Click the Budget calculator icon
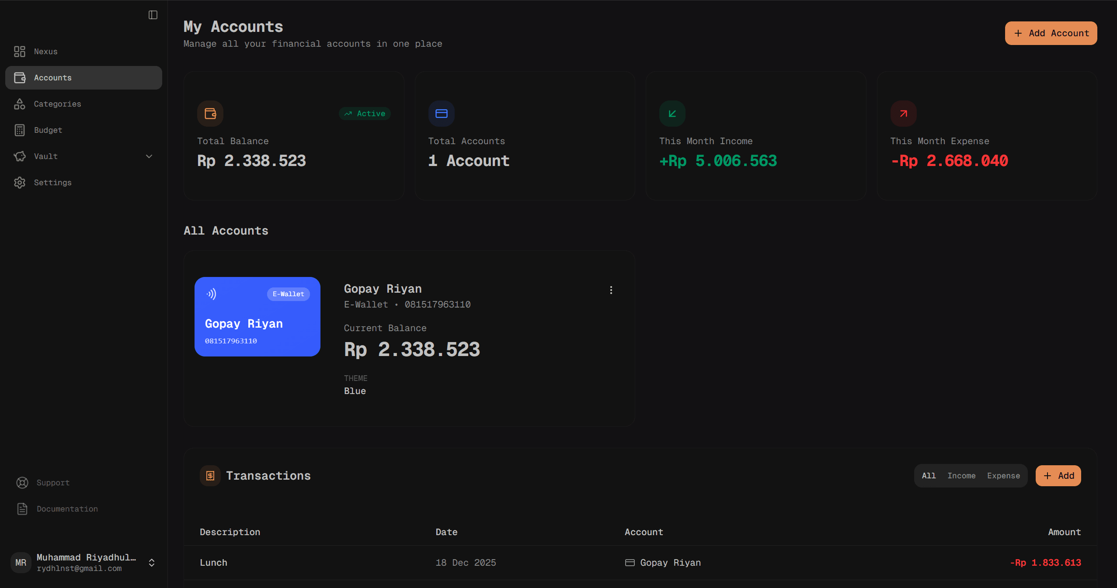This screenshot has width=1117, height=588. point(20,130)
